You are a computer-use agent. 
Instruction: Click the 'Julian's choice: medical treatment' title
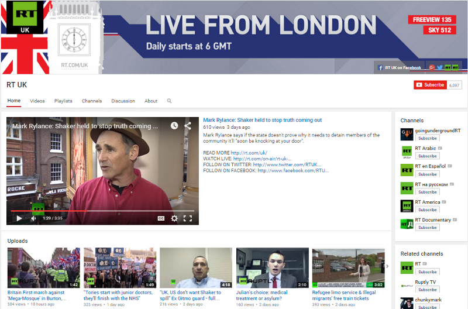coord(261,296)
